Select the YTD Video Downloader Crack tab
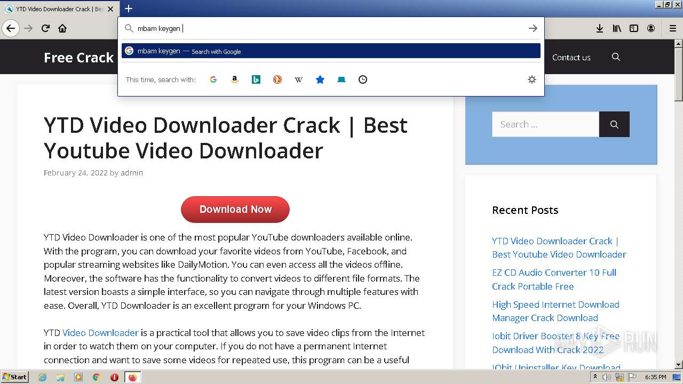Image resolution: width=683 pixels, height=384 pixels. [60, 9]
